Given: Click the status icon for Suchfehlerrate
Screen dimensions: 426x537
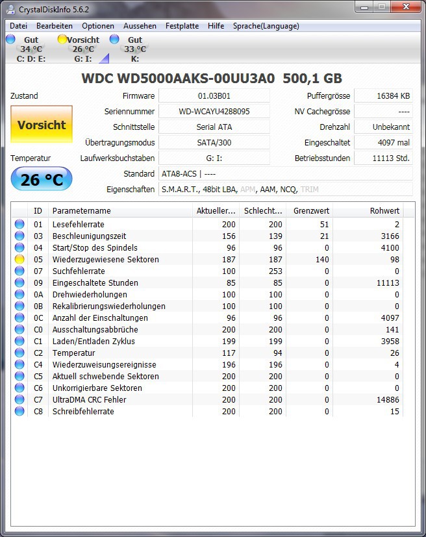Looking at the screenshot, I should (19, 271).
